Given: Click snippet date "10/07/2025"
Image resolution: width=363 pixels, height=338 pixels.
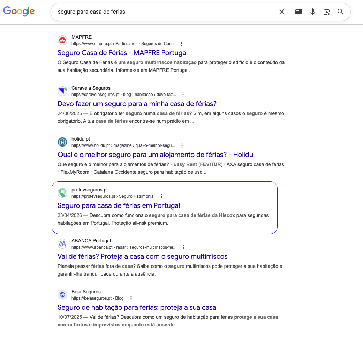Looking at the screenshot, I should (x=70, y=317).
